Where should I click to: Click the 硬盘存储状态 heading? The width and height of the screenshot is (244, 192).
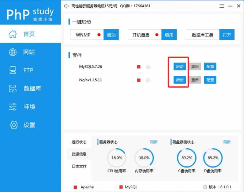coord(183,142)
